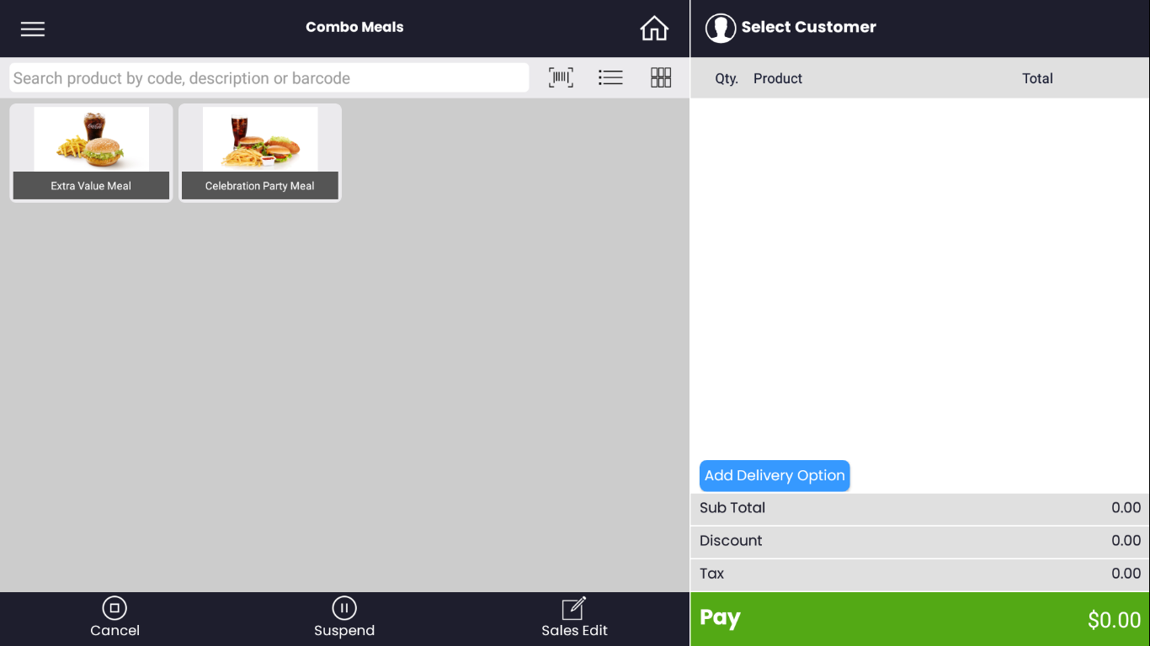Click the Combo Meals title
The width and height of the screenshot is (1150, 646).
pyautogui.click(x=354, y=27)
